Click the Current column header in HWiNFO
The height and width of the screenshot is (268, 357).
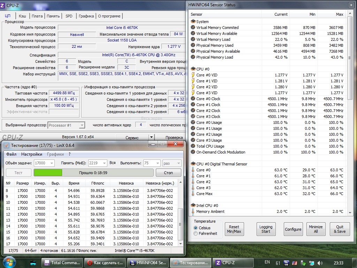click(x=275, y=14)
